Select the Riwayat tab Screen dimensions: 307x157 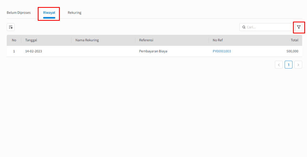pos(49,13)
